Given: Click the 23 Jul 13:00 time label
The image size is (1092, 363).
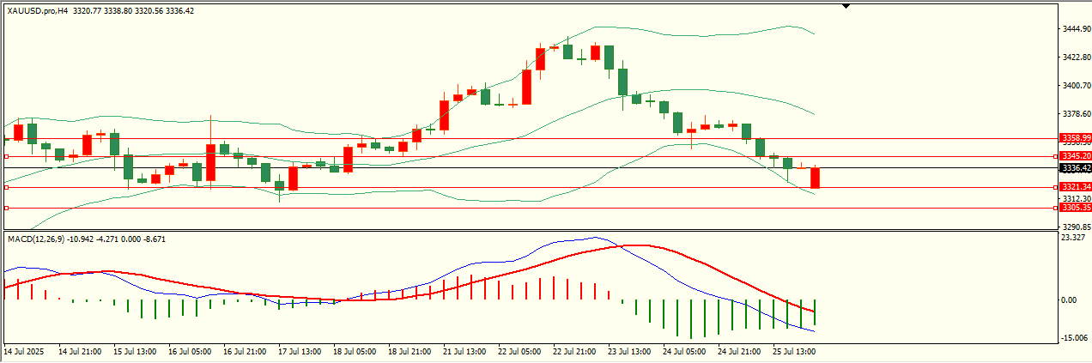Looking at the screenshot, I should click(x=629, y=352).
